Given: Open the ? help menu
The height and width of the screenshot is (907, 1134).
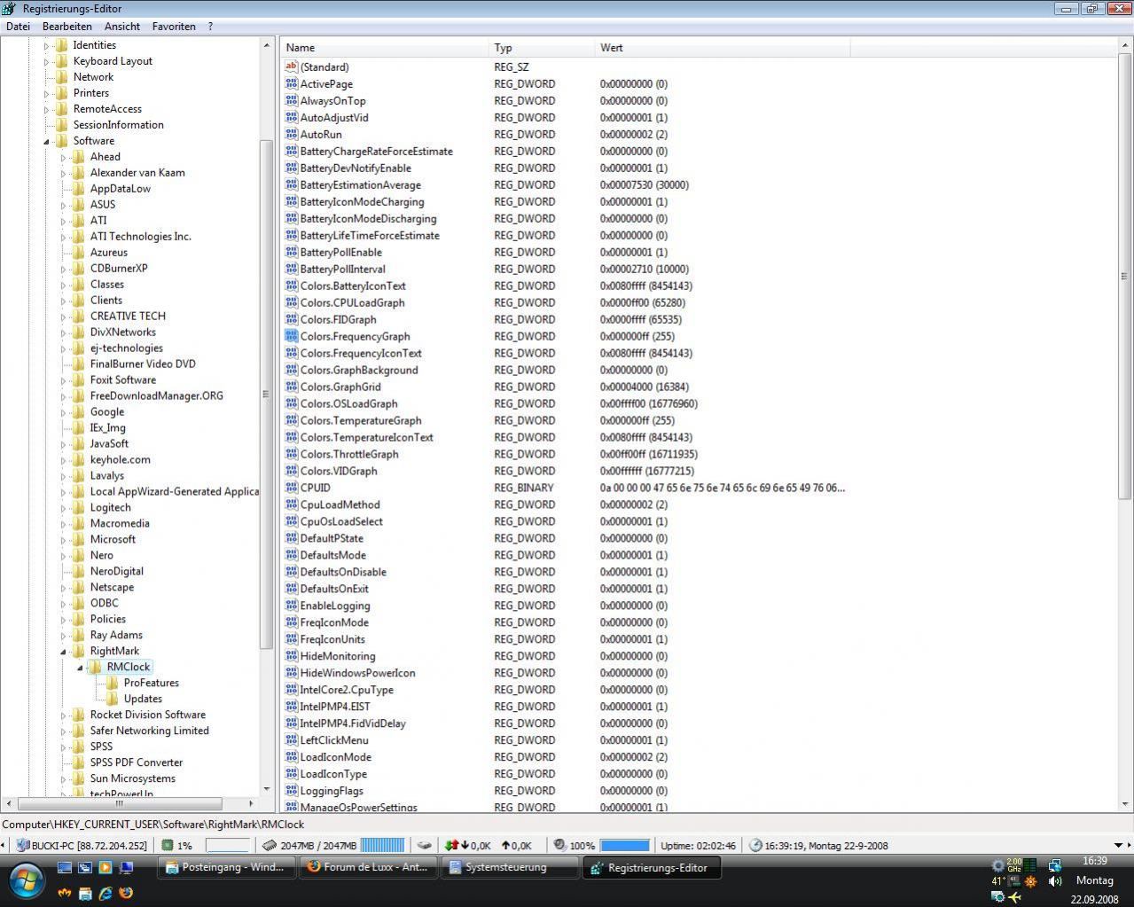Looking at the screenshot, I should coord(210,27).
